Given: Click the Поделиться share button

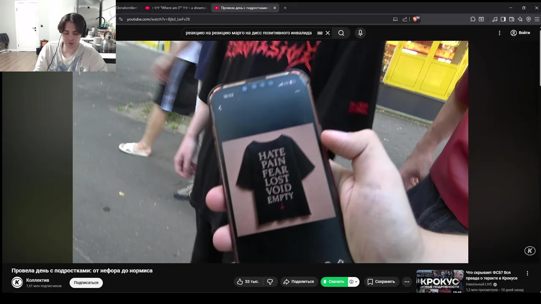Looking at the screenshot, I should (x=299, y=282).
